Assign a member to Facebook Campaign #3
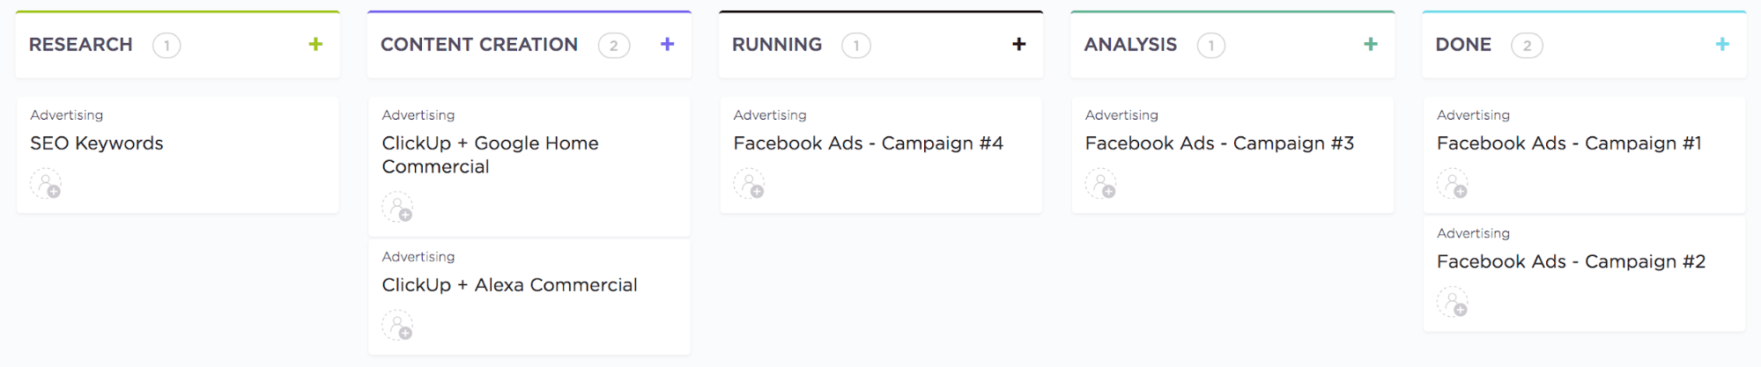Viewport: 1761px width, 367px height. click(1100, 185)
